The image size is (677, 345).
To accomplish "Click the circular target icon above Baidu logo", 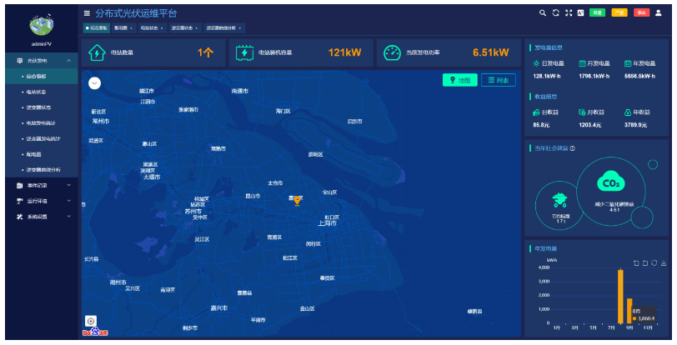I will (x=91, y=321).
